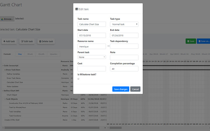This screenshot has height=131, width=210.
Task: Click Save changes button
Action: [121, 89]
